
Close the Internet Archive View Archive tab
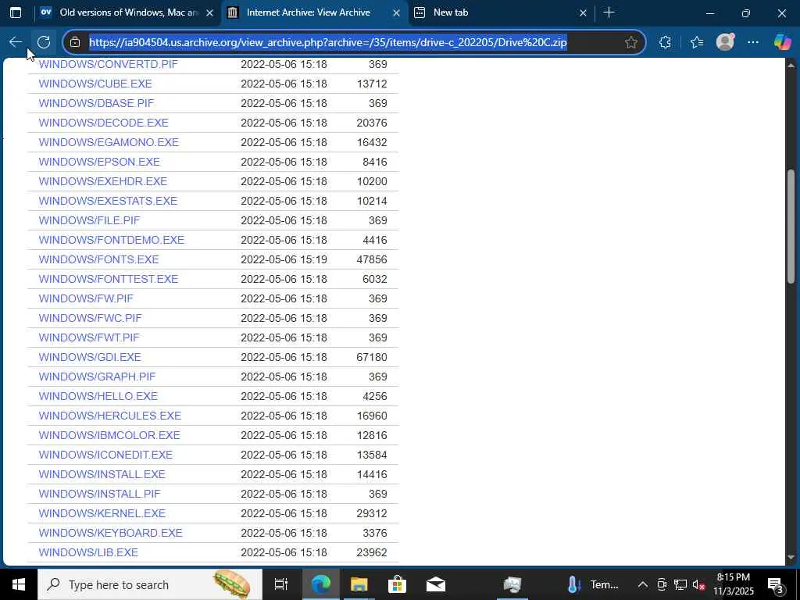tap(396, 12)
